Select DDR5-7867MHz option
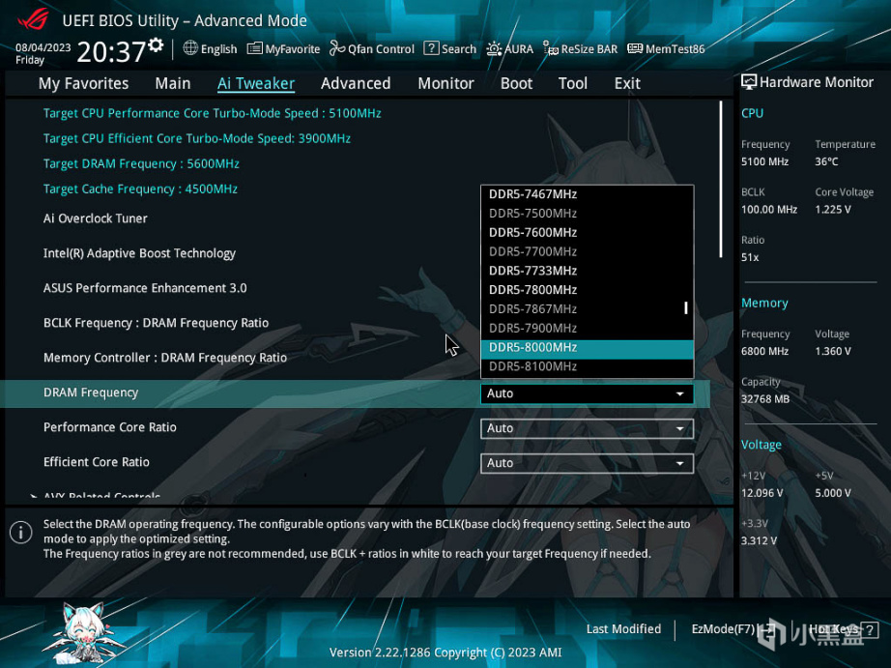Viewport: 891px width, 668px height. tap(587, 309)
